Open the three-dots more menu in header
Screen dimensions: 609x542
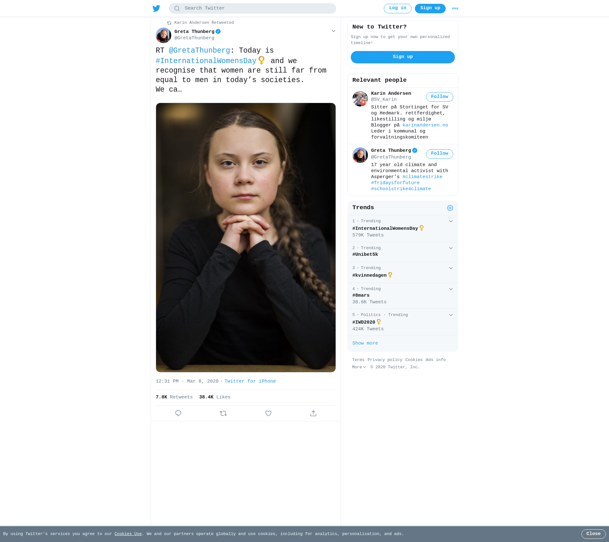coord(455,9)
